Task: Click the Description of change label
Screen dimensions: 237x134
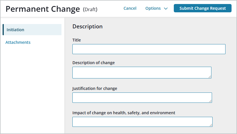Action: [94, 63]
